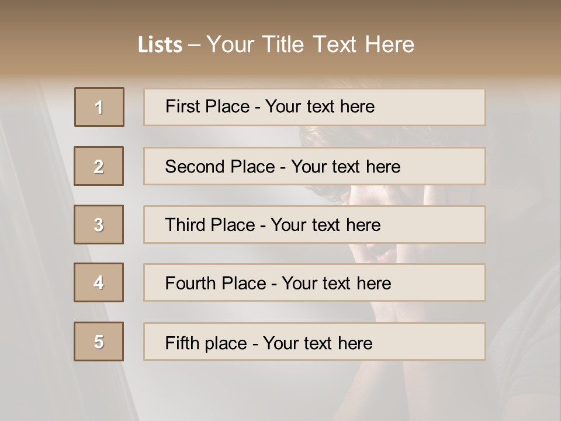
Task: Click 'Your text here' in Fifth place row
Action: tap(317, 343)
